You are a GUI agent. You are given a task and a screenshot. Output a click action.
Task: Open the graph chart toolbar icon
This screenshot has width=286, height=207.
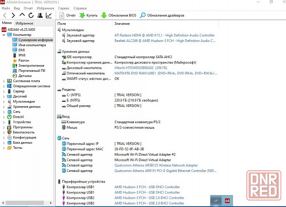click(49, 15)
